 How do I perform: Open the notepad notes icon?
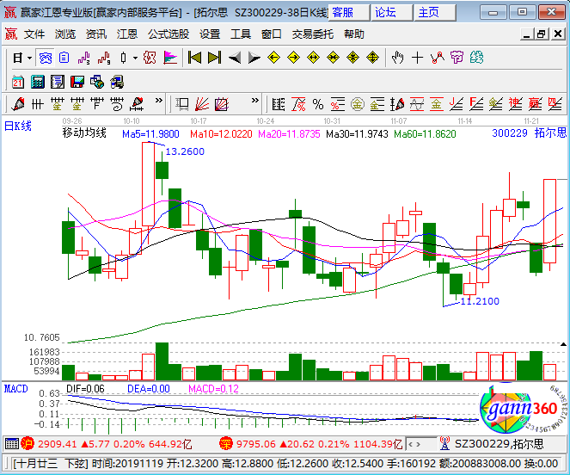(x=58, y=82)
